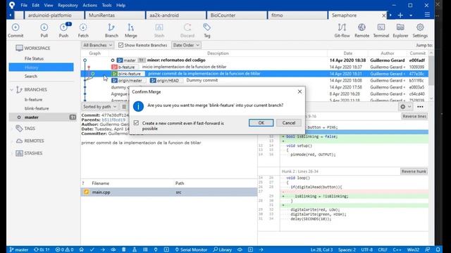Open the Sorted by path dropdown
The height and width of the screenshot is (253, 451).
99,107
